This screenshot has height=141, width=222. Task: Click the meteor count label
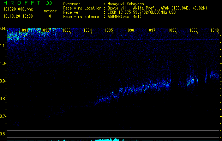tap(50, 11)
